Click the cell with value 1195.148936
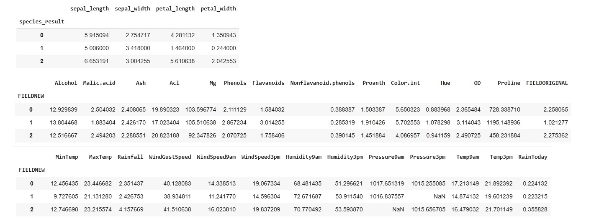 click(504, 123)
